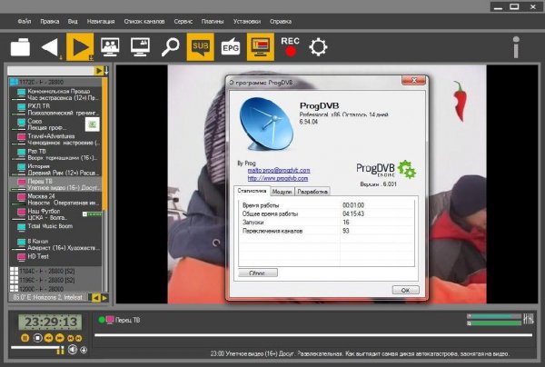Open settings with the gear icon
This screenshot has height=367, width=545.
[x=319, y=47]
